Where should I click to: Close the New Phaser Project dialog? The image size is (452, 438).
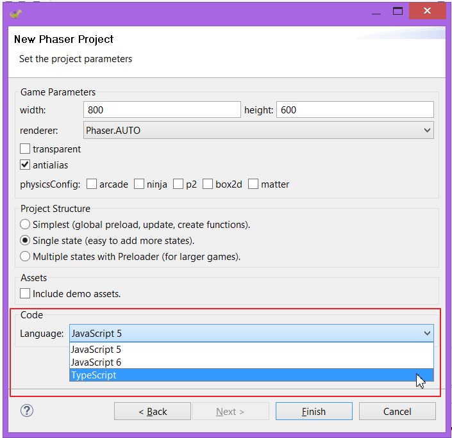coord(427,11)
